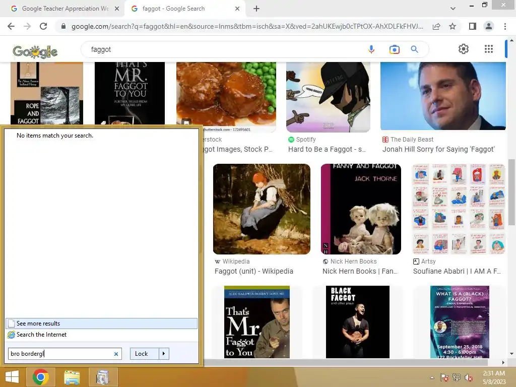Click the Hard to Be Spotify link
The width and height of the screenshot is (516, 387).
[327, 149]
